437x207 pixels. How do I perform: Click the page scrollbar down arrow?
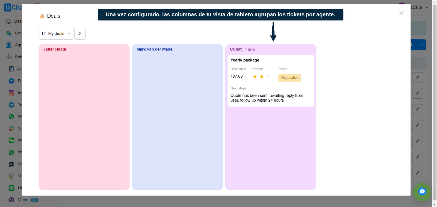435,204
